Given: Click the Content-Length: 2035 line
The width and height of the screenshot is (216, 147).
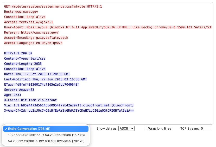Looking at the screenshot, I should tap(23, 64).
